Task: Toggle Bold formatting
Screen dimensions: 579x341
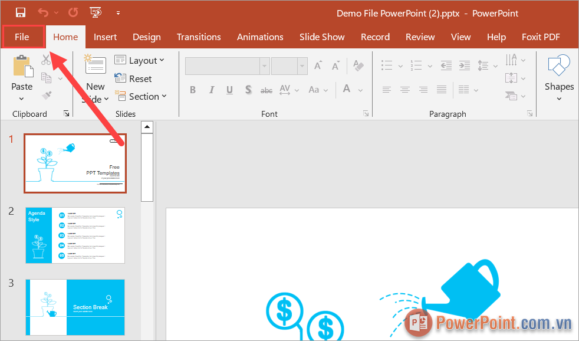Action: [x=192, y=90]
